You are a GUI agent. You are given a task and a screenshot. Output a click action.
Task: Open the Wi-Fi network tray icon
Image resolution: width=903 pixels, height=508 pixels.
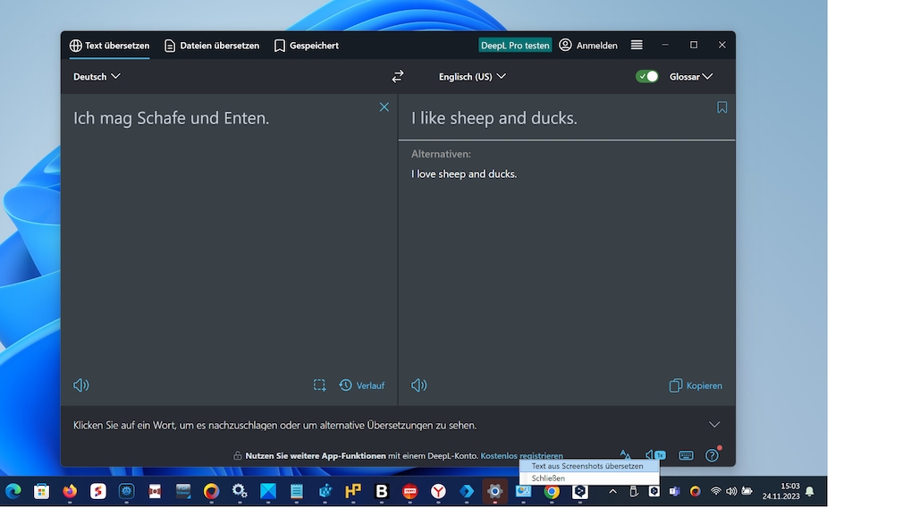[716, 491]
